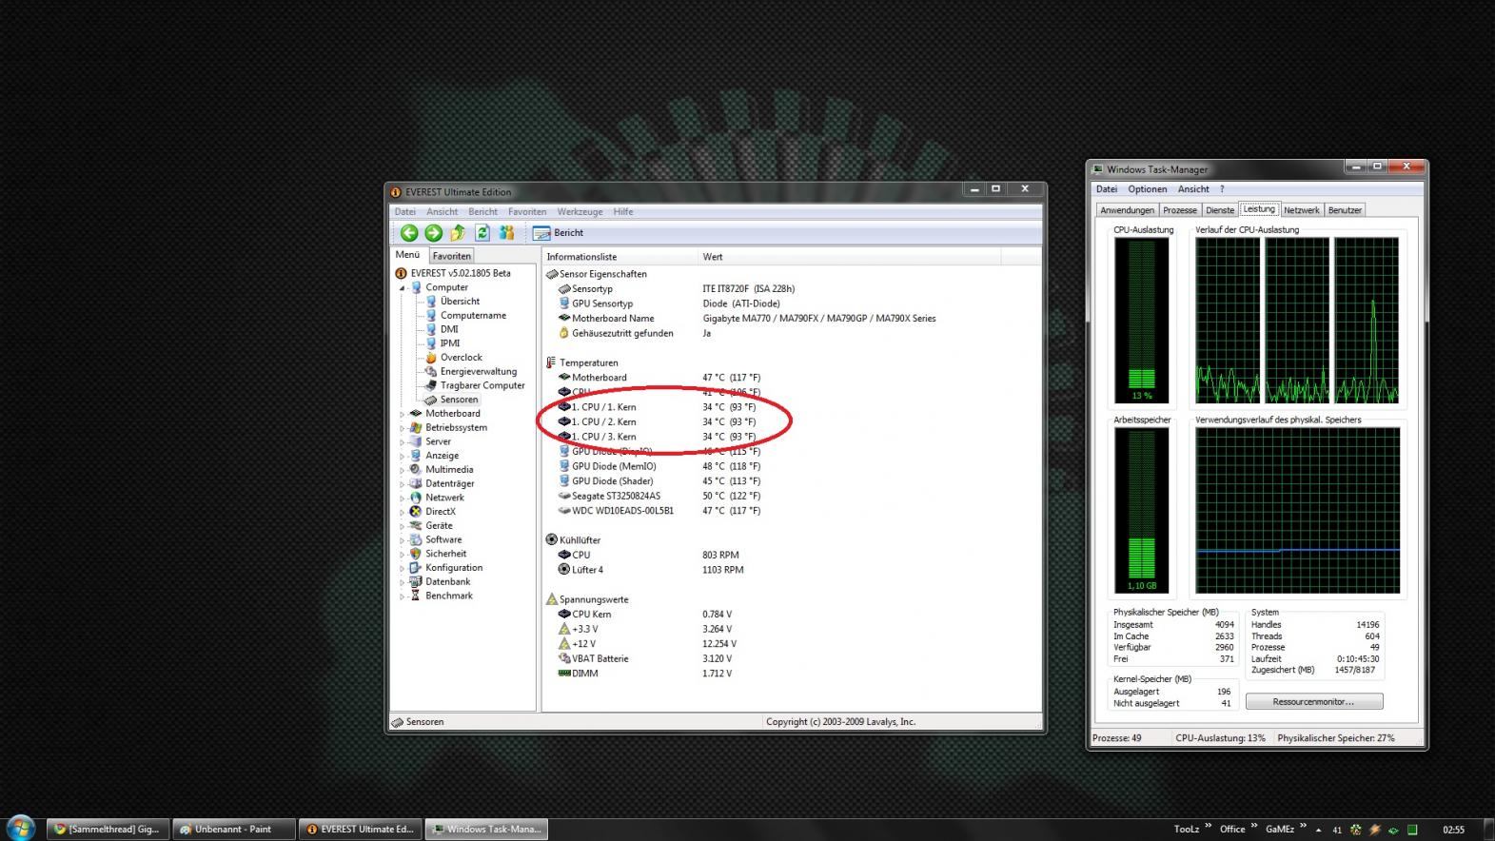Click the Wert column header
The width and height of the screenshot is (1495, 841).
pyautogui.click(x=850, y=257)
